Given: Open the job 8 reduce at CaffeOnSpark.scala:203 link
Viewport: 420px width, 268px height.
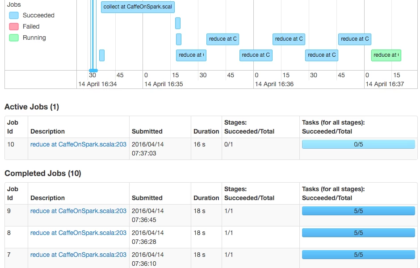Looking at the screenshot, I should [x=78, y=233].
